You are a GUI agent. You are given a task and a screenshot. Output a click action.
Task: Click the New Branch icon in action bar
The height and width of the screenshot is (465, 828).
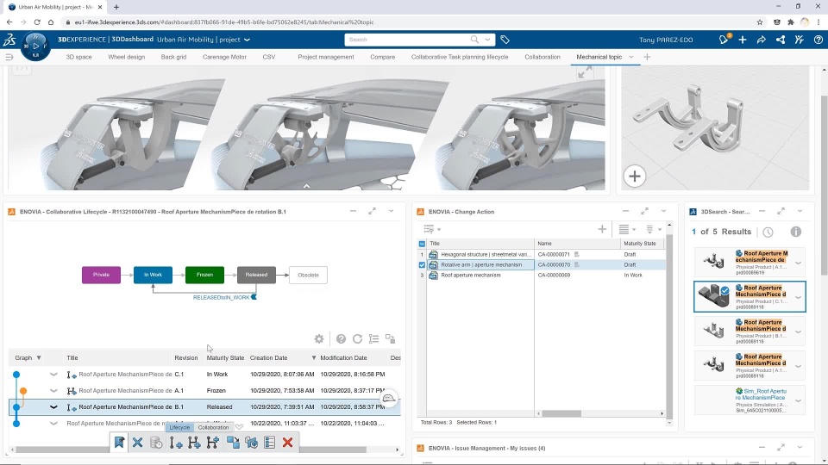pyautogui.click(x=194, y=443)
